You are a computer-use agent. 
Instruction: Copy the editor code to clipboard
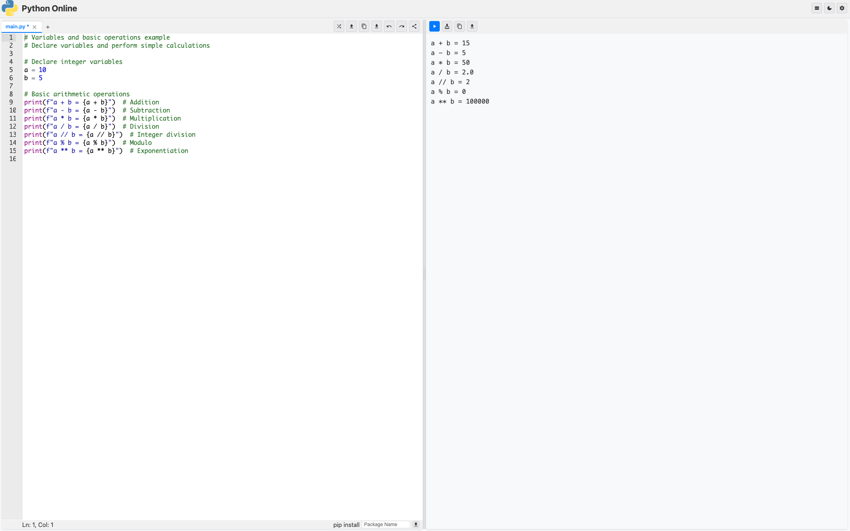click(x=364, y=26)
